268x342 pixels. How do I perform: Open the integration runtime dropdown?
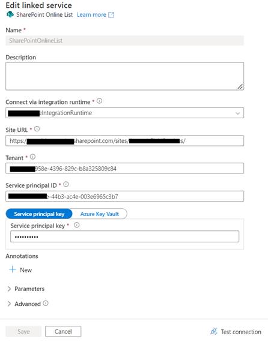pos(125,113)
